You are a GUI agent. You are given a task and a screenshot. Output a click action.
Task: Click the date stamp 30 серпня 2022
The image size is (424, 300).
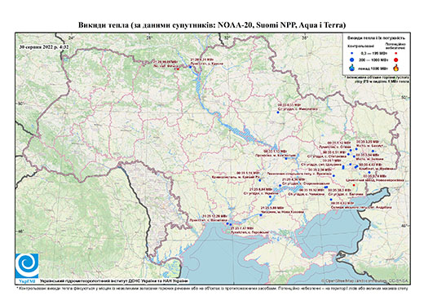coord(44,46)
